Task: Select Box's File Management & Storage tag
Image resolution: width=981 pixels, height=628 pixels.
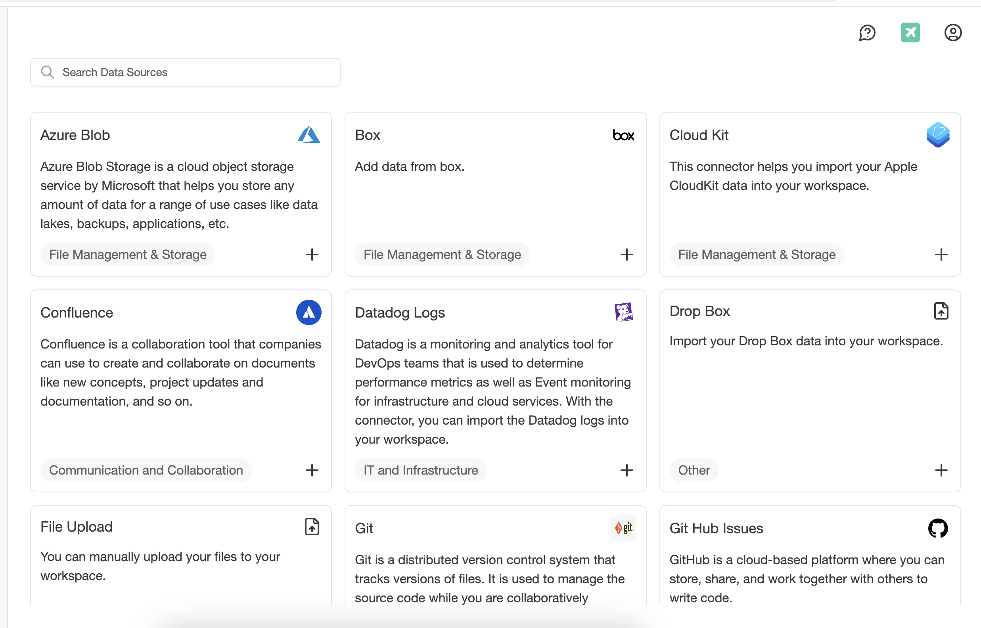Action: click(x=442, y=255)
